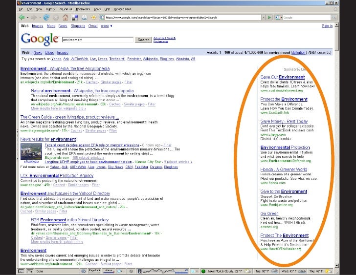Image resolution: width=356 pixels, height=275 pixels.
Task: Click the Federal court decides against EPA news link
Action: (x=92, y=145)
